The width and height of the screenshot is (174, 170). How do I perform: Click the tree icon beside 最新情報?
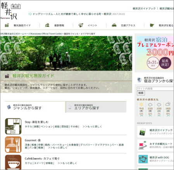[x=47, y=25]
